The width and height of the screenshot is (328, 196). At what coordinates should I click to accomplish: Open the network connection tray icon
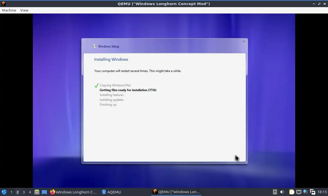coord(299,192)
